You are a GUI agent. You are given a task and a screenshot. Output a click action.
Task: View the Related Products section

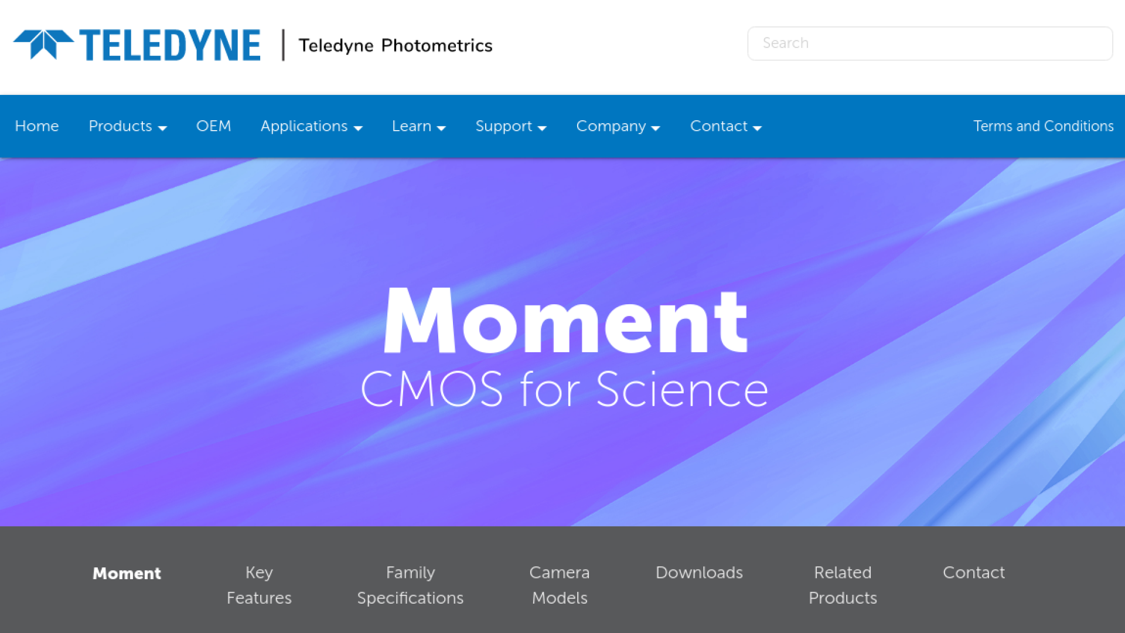[x=843, y=585]
